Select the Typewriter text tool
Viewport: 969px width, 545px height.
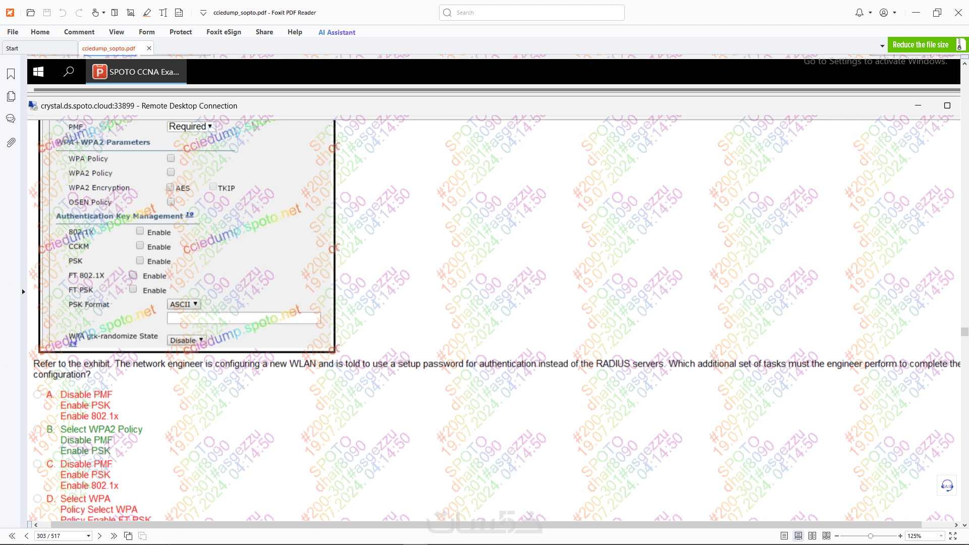tap(163, 13)
